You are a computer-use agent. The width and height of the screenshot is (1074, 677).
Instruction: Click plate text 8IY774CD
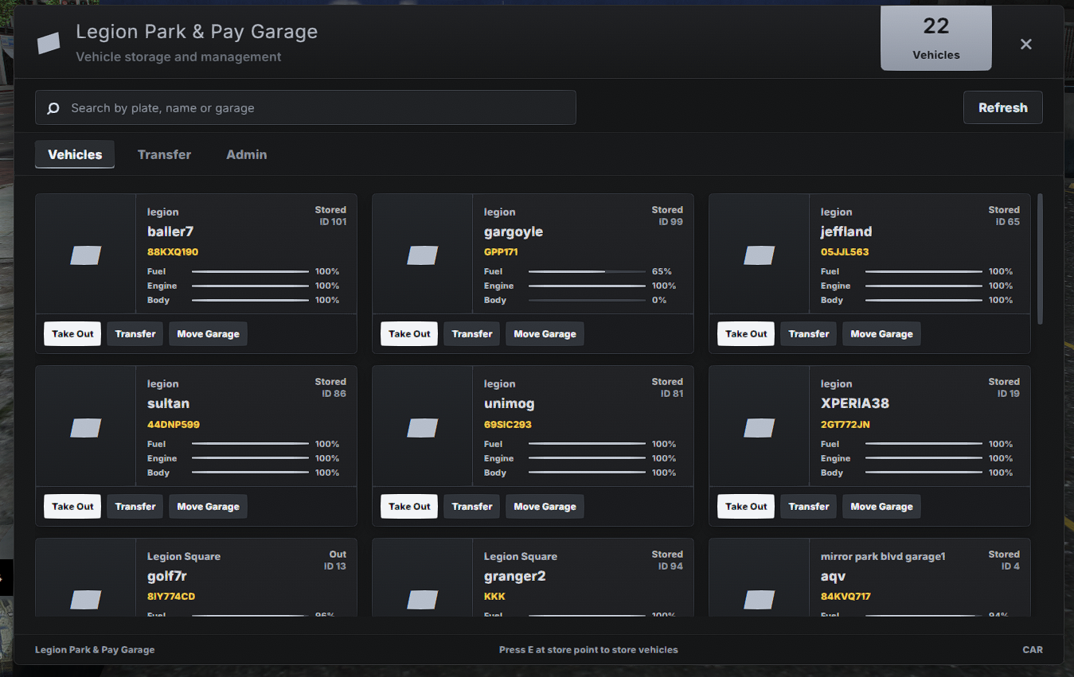[x=171, y=597]
